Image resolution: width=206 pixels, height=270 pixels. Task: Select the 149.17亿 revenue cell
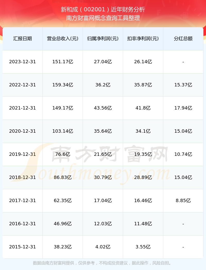(x=63, y=108)
